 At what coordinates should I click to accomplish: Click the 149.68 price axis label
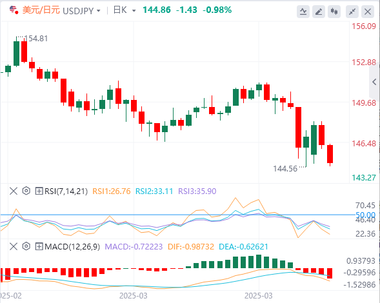[364, 103]
